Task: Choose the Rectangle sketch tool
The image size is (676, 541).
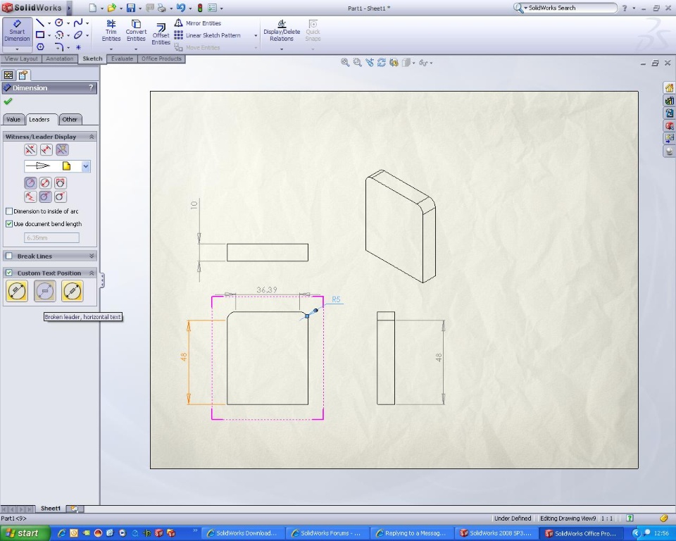Action: 39,35
